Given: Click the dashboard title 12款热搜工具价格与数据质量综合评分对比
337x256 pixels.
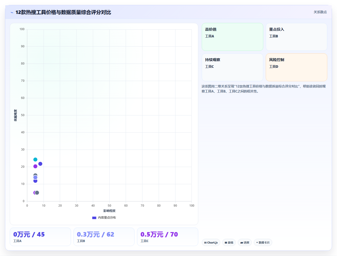Looking at the screenshot, I should coord(63,12).
